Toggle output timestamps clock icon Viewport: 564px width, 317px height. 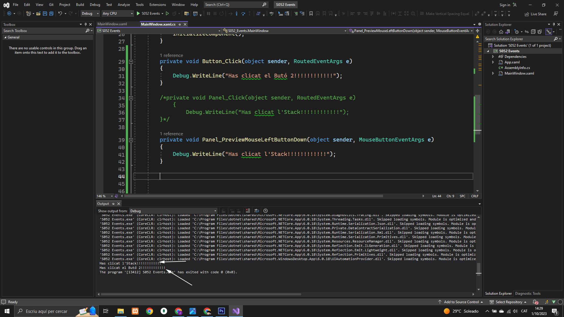coord(266,211)
